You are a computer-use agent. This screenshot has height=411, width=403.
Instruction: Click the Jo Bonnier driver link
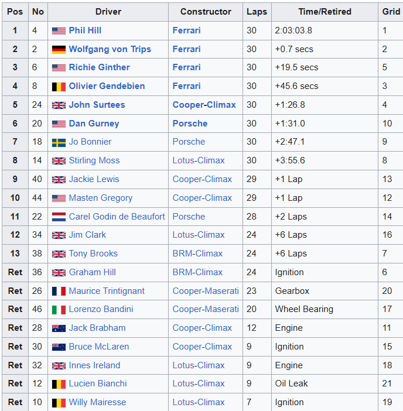click(x=90, y=142)
